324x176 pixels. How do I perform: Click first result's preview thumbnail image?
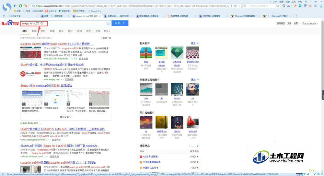coord(30,53)
